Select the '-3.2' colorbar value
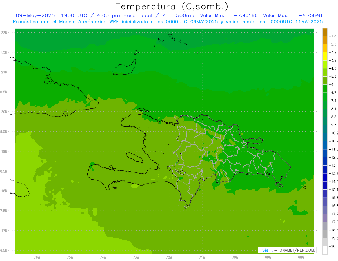 [333, 52]
